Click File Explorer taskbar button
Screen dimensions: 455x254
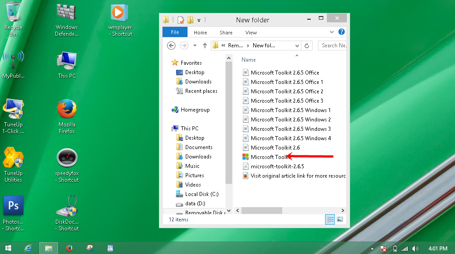pos(49,248)
